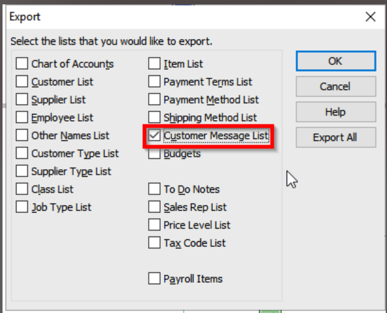Enable Payment Method List checkbox
387x313 pixels.
click(x=154, y=99)
